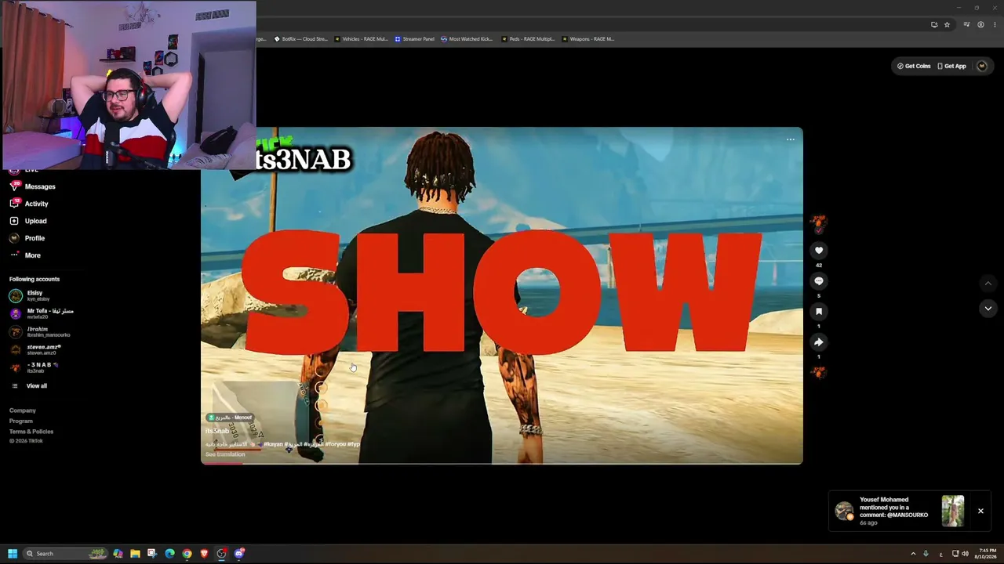The image size is (1004, 564).
Task: Click the its3nab username on the video
Action: [x=217, y=431]
